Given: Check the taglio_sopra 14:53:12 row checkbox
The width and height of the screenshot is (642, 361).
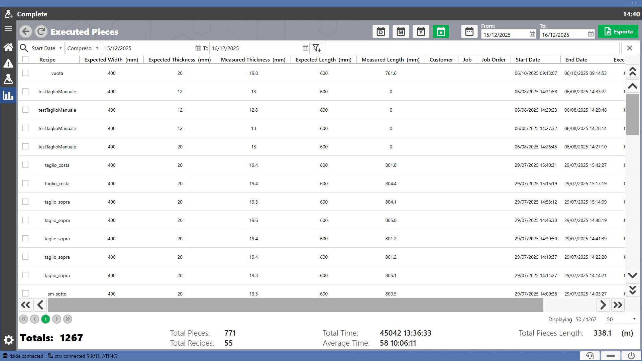Looking at the screenshot, I should tap(25, 202).
